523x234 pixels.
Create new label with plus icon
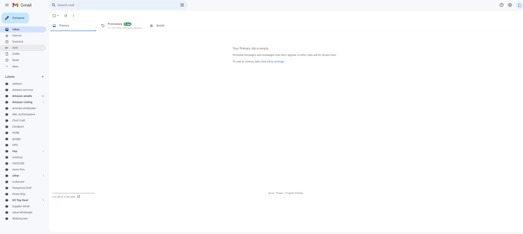(43, 77)
